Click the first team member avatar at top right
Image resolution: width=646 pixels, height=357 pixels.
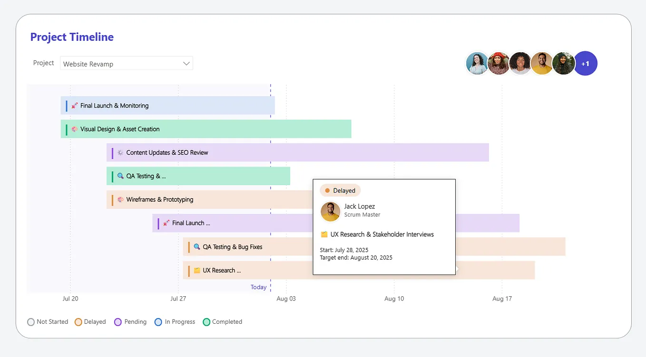tap(477, 63)
